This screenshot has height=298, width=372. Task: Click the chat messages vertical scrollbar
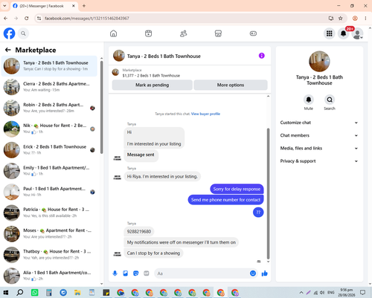[x=268, y=193]
